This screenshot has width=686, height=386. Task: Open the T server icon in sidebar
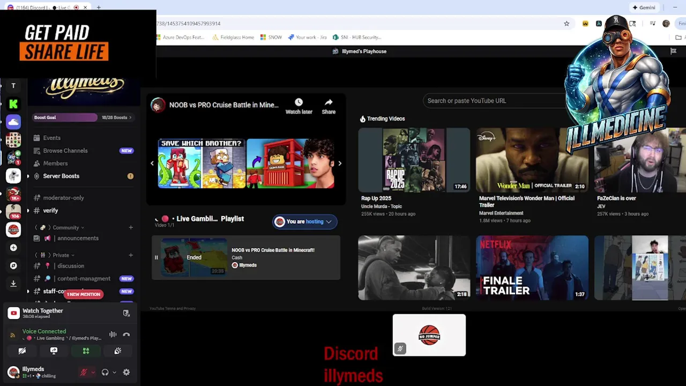[x=13, y=86]
